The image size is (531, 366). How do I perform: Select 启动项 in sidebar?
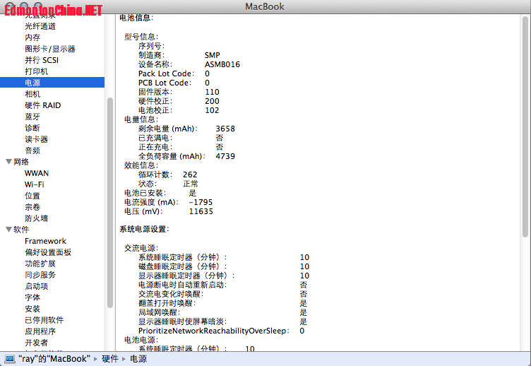pyautogui.click(x=36, y=286)
